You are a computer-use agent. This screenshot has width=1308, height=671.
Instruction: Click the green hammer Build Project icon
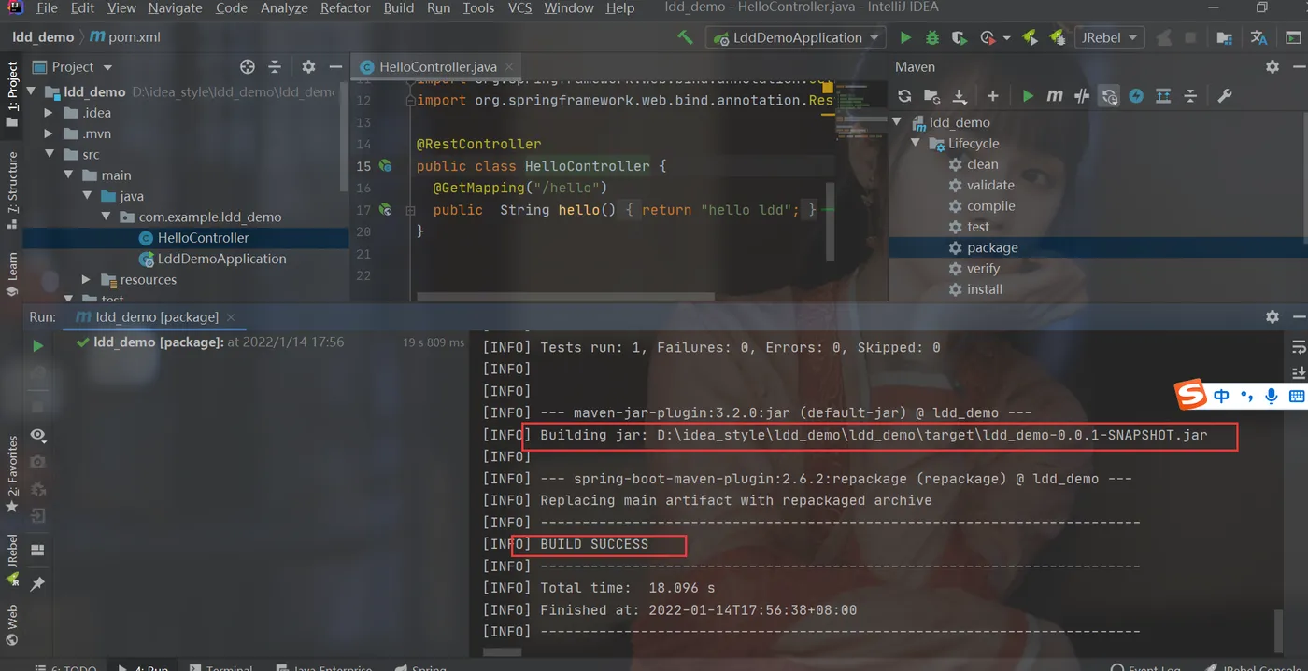click(686, 37)
